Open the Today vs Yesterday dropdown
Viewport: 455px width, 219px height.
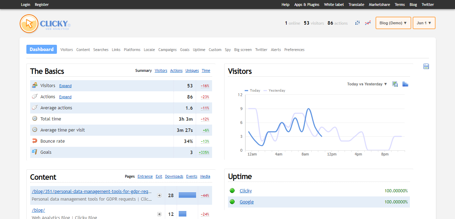click(x=367, y=84)
